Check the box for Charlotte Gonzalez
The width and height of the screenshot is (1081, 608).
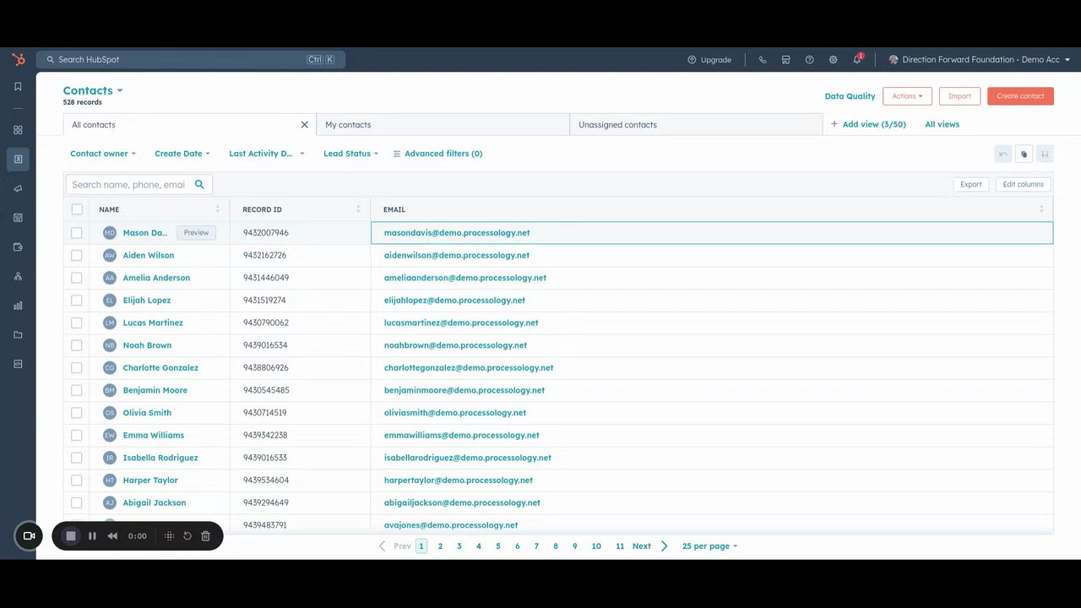[77, 367]
